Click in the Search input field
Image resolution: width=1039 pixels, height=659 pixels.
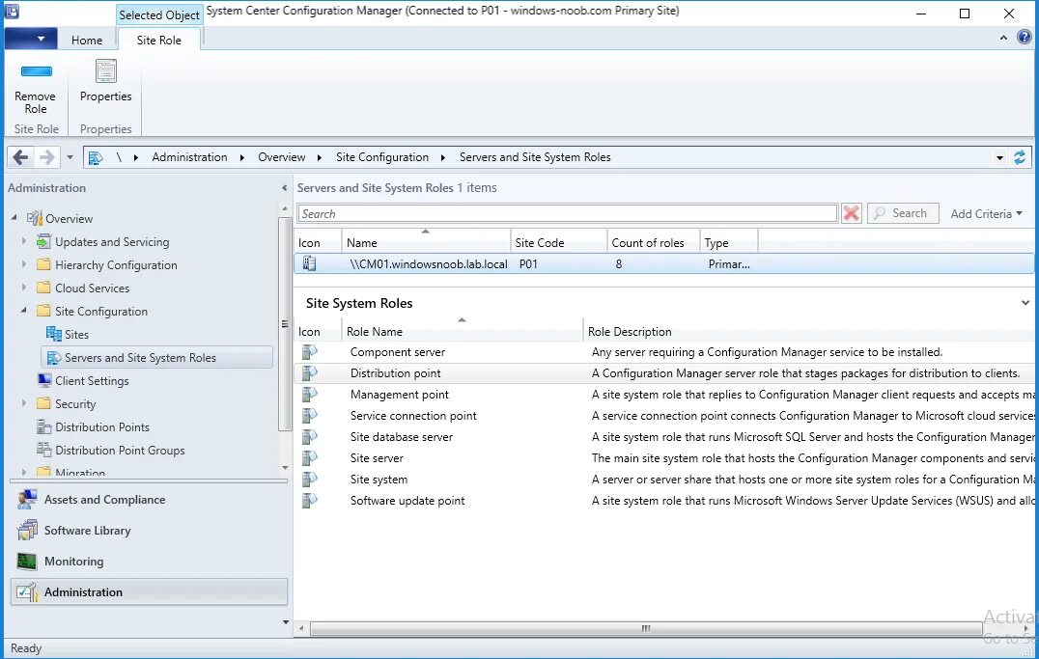(x=568, y=213)
